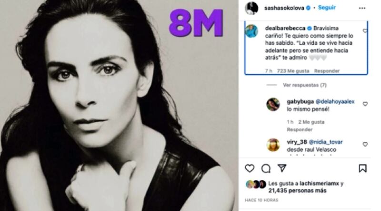Like the post with the heart icon
Image resolution: width=381 pixels, height=211 pixels.
[250, 168]
